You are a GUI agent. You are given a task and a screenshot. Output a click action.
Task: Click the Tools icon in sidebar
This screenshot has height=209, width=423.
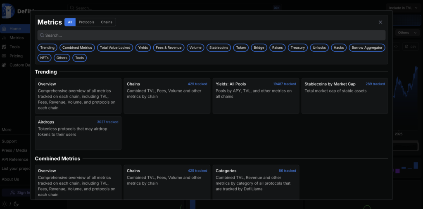[4, 47]
